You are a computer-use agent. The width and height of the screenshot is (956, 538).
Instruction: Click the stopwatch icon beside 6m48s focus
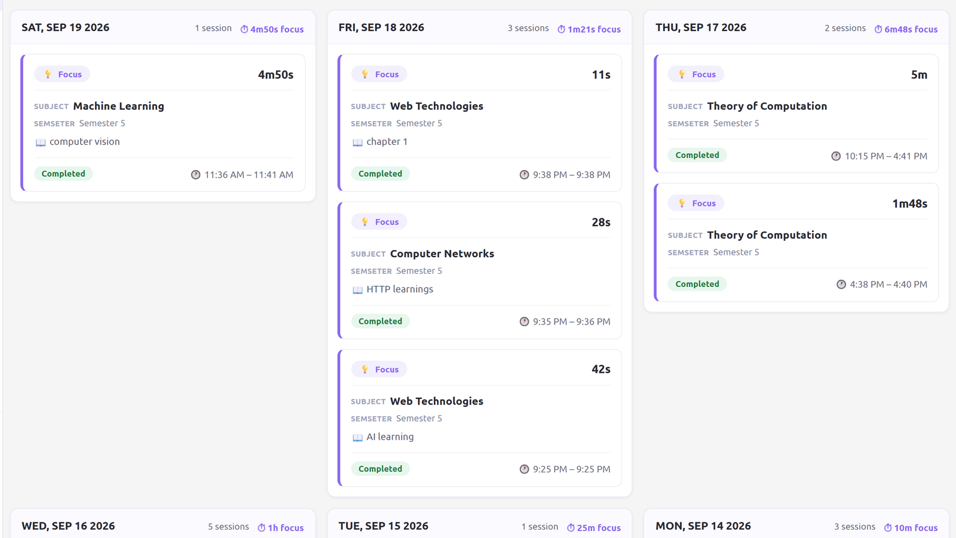pyautogui.click(x=878, y=29)
